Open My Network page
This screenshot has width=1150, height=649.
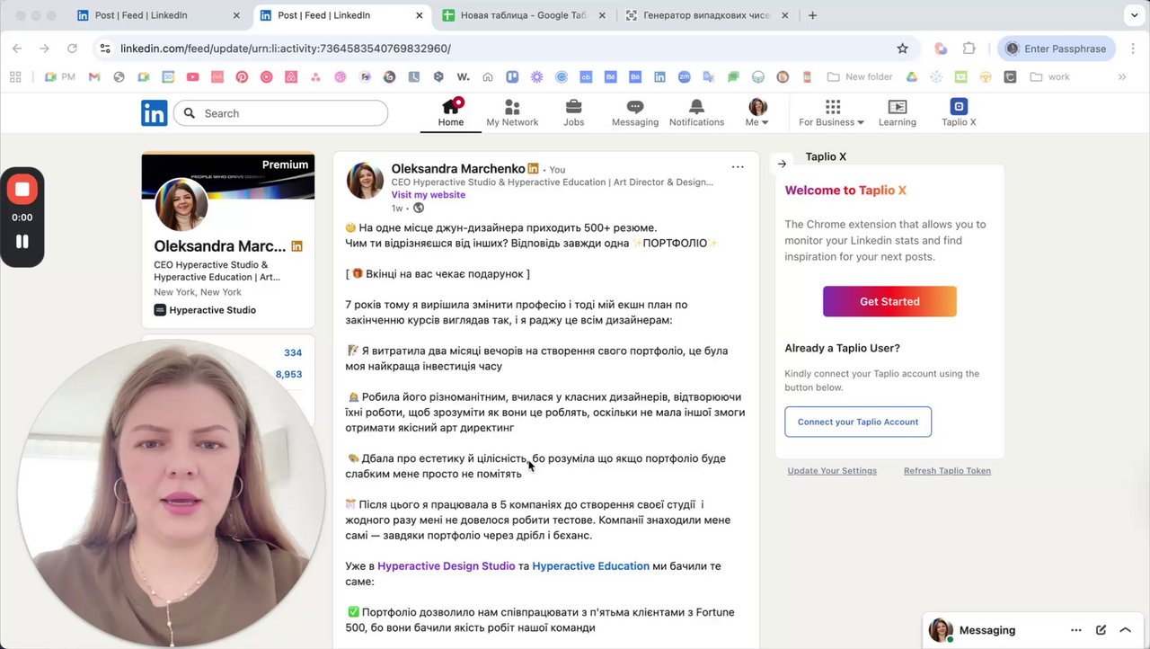tap(512, 113)
